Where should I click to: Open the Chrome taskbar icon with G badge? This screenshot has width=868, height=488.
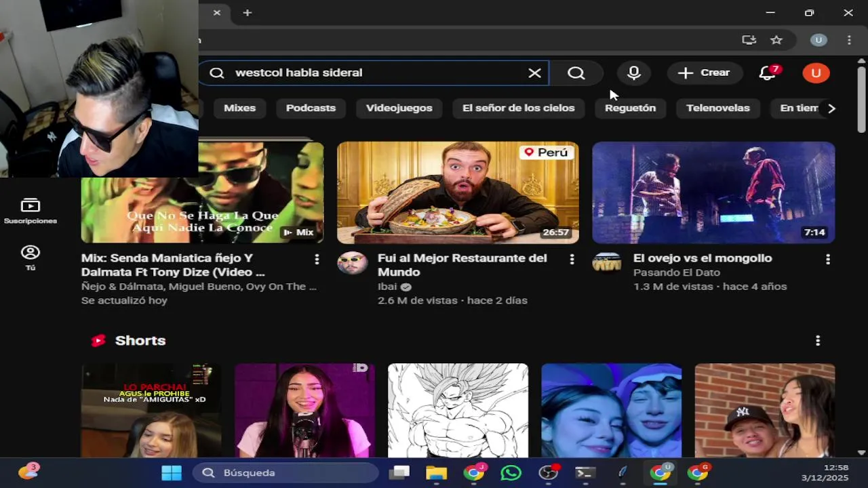697,472
